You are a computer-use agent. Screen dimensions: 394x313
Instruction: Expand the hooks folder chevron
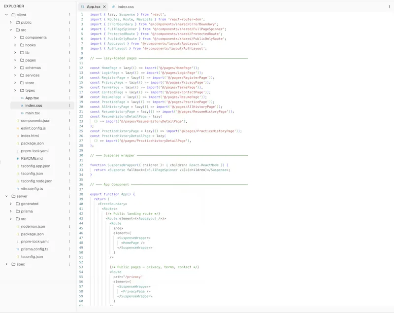pyautogui.click(x=15, y=45)
